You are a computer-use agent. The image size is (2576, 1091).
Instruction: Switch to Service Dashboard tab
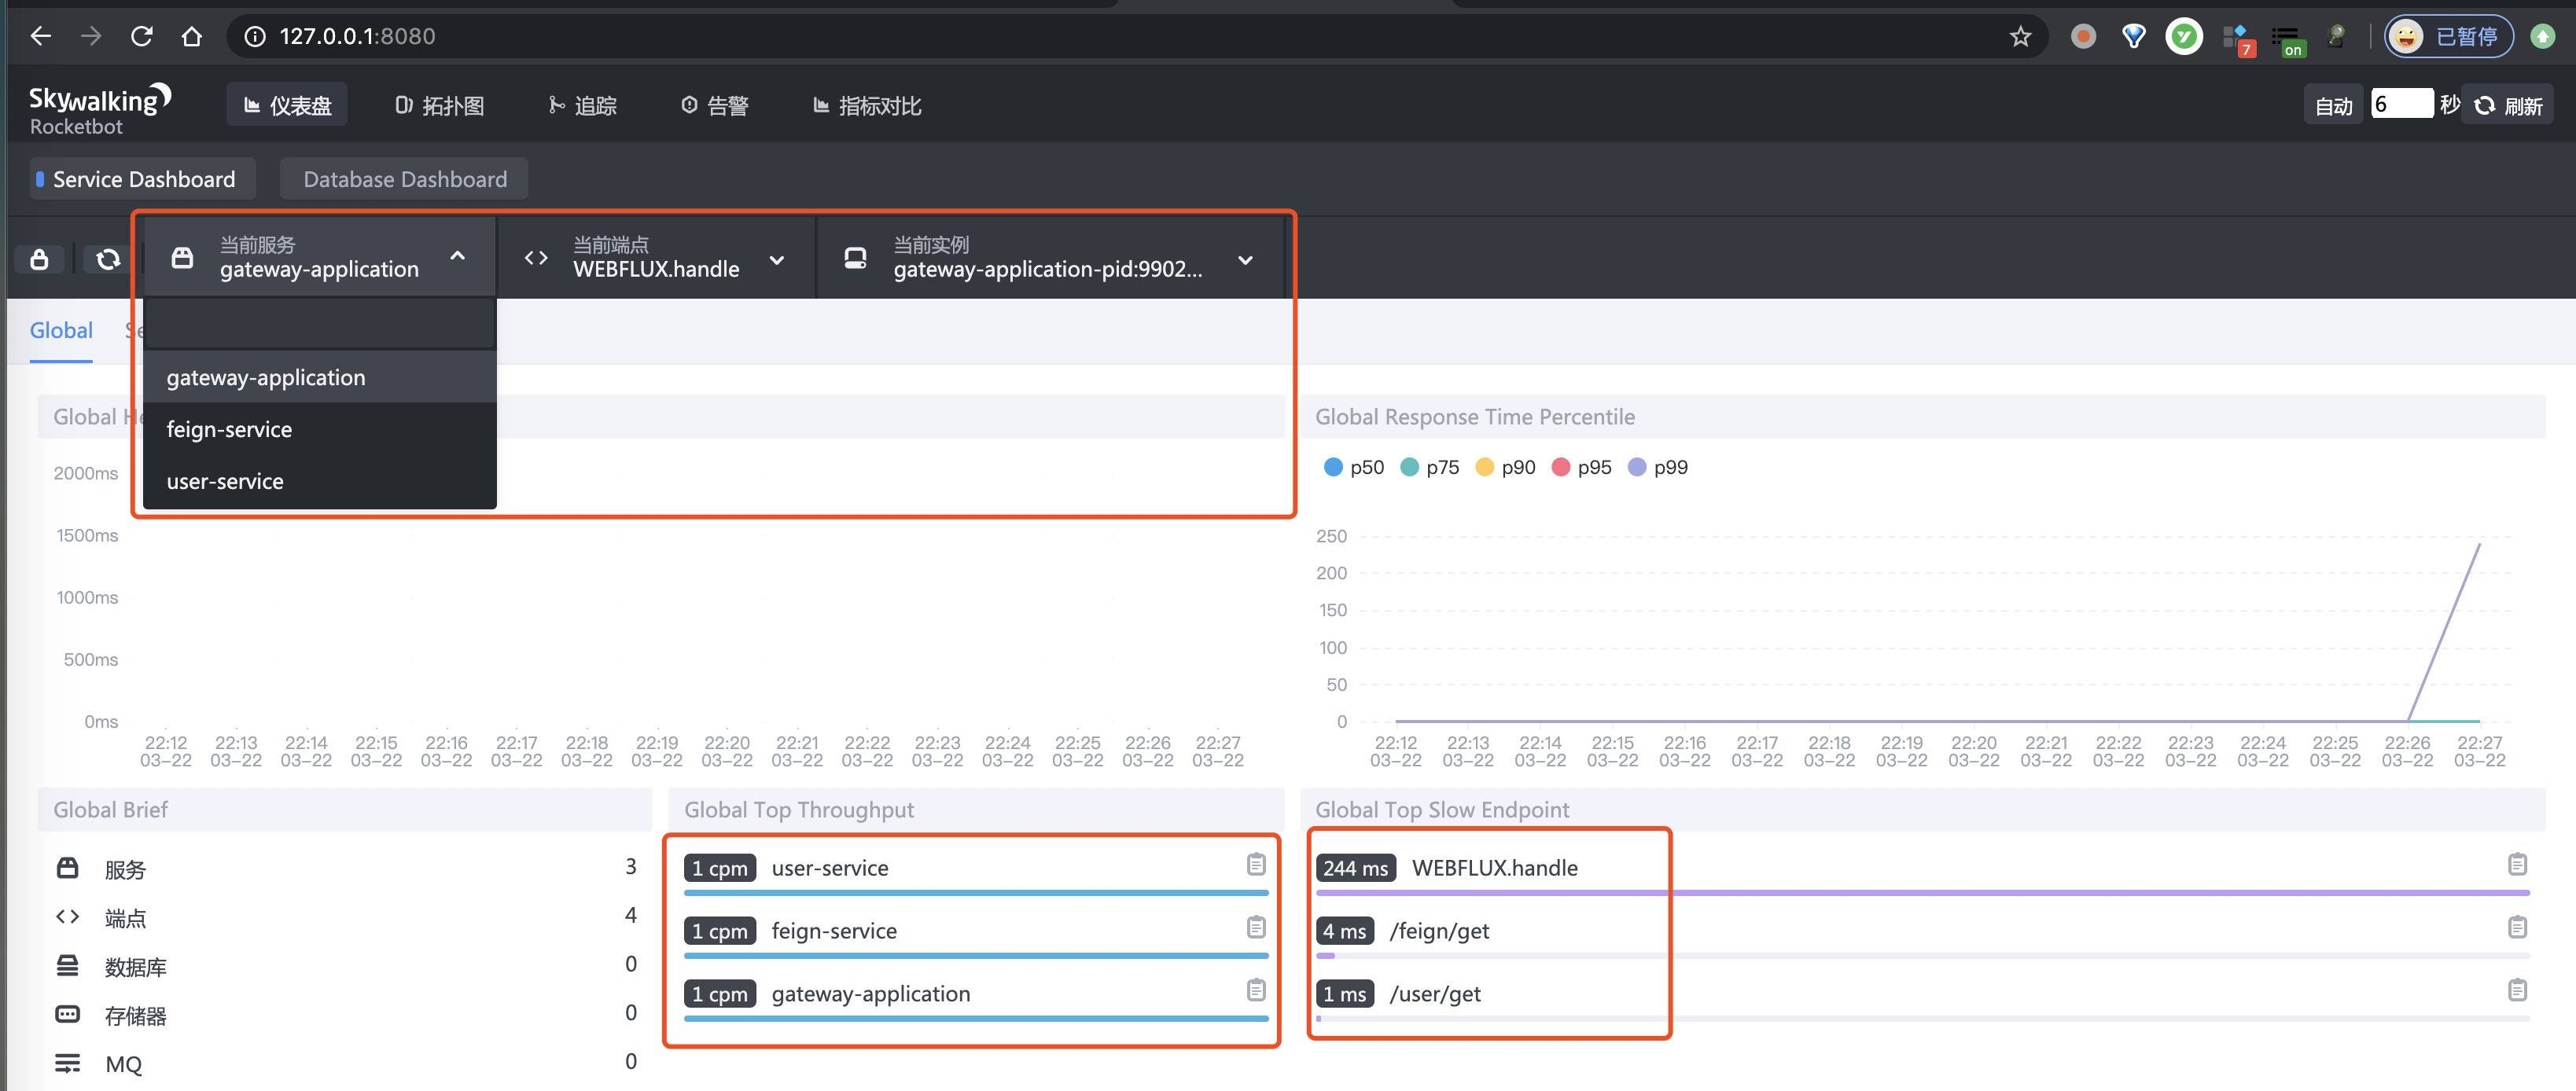click(143, 179)
